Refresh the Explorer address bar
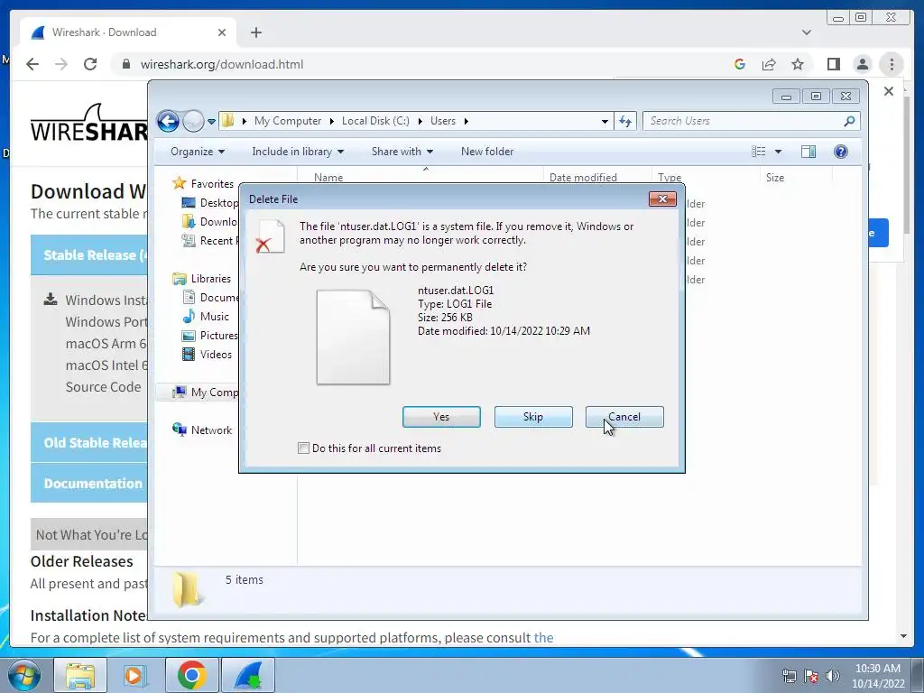 pyautogui.click(x=625, y=122)
